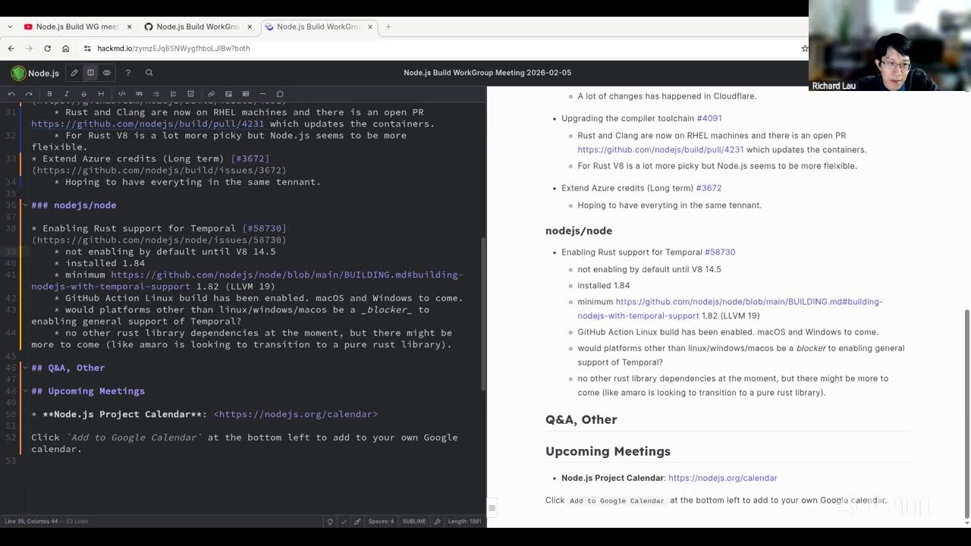Switch to view-only eye mode
This screenshot has height=546, width=971.
107,73
